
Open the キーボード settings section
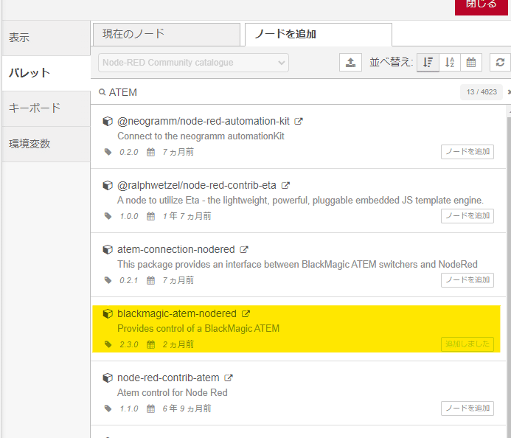[x=46, y=108]
